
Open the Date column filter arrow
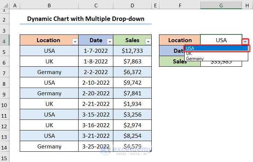(x=110, y=42)
